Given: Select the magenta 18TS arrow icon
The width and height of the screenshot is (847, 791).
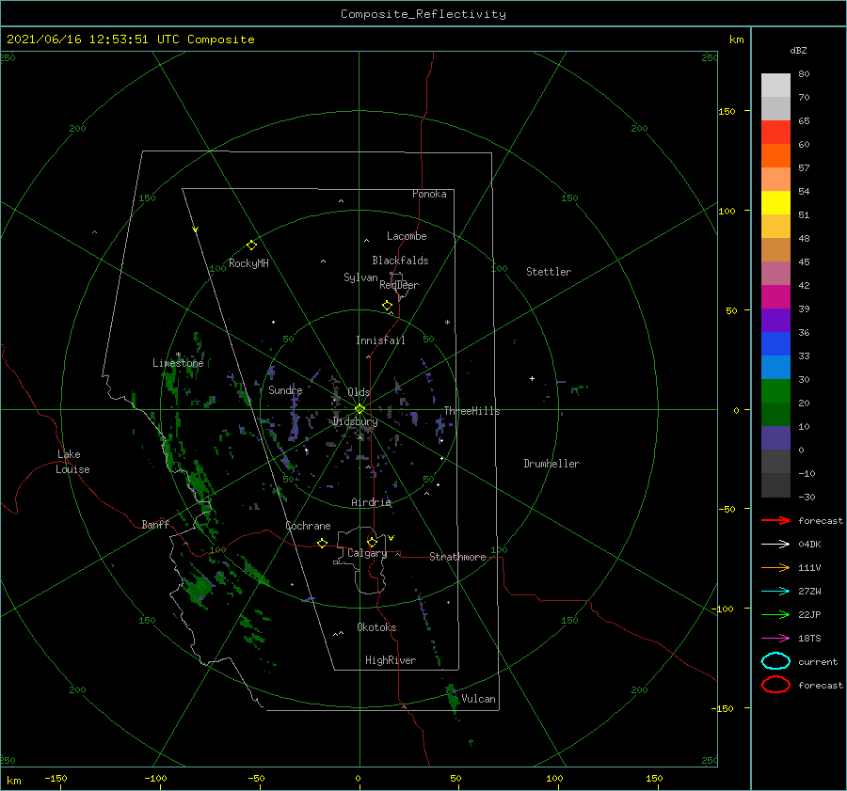Looking at the screenshot, I should click(x=775, y=639).
